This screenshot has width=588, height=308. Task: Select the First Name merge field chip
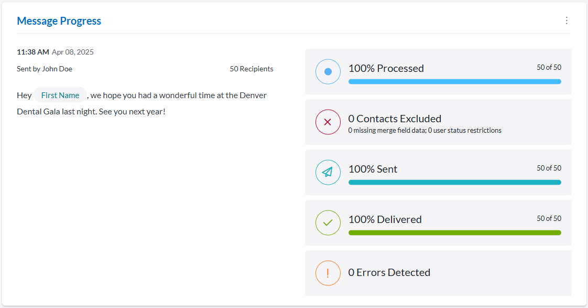[60, 95]
